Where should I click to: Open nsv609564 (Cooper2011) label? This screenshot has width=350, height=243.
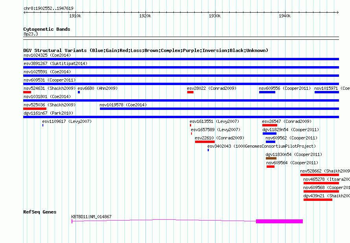point(292,163)
